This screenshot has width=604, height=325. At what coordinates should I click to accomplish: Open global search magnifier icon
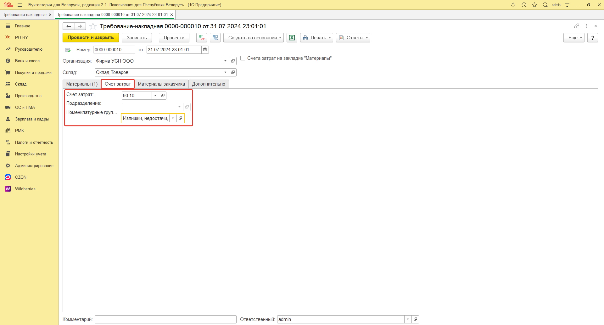pyautogui.click(x=545, y=5)
